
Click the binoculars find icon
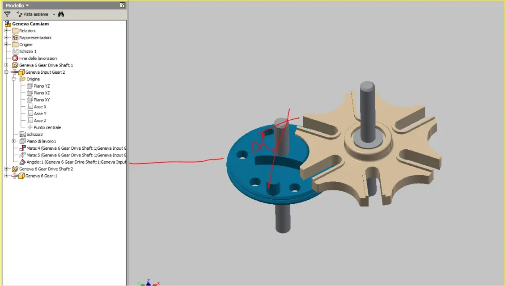(61, 14)
